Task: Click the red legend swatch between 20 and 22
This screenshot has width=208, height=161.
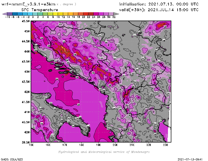Action: [86, 14]
